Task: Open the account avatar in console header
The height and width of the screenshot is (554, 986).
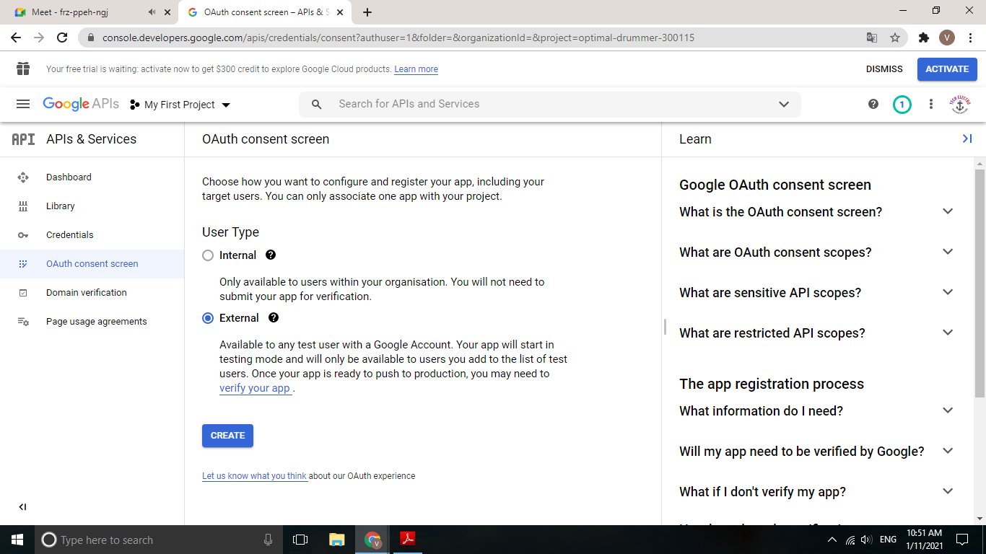Action: point(959,105)
